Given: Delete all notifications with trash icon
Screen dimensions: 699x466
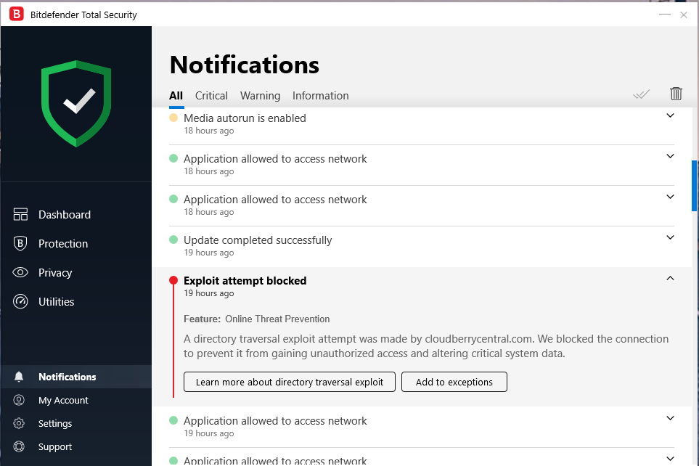Looking at the screenshot, I should [676, 94].
